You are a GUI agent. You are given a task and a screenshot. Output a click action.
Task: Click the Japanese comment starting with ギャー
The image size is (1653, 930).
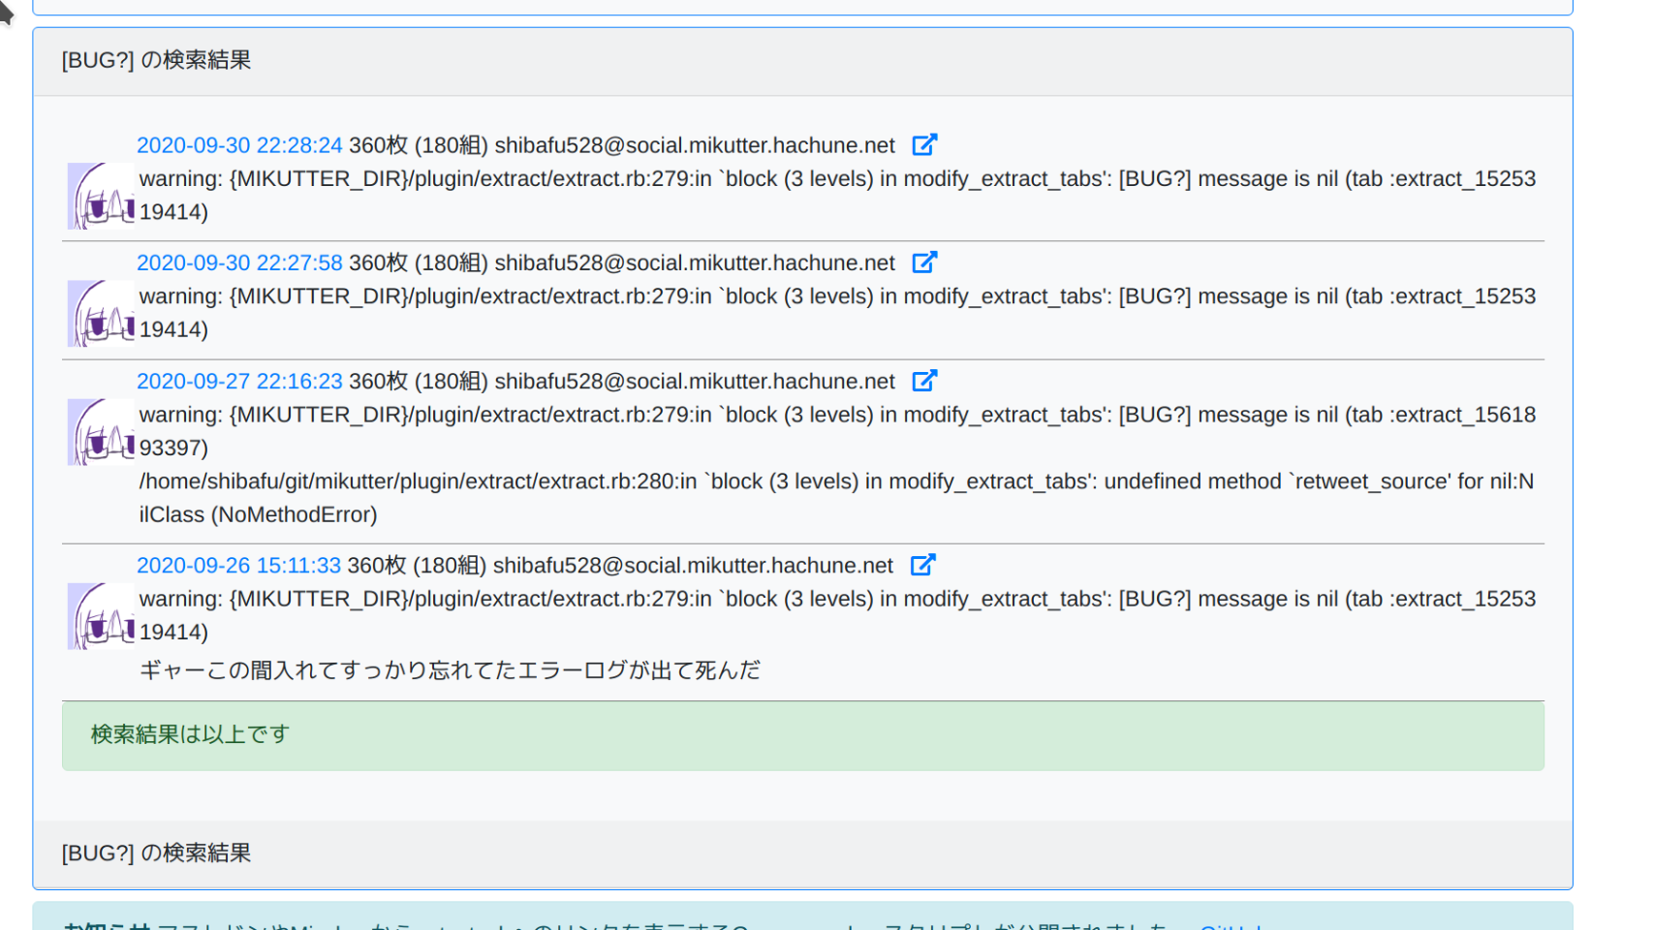click(x=450, y=670)
